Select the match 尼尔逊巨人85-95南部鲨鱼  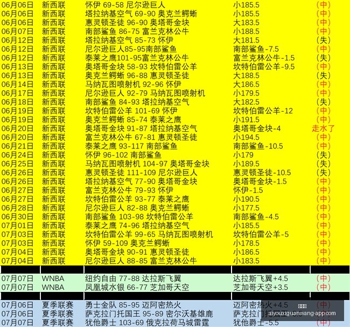click(x=131, y=49)
